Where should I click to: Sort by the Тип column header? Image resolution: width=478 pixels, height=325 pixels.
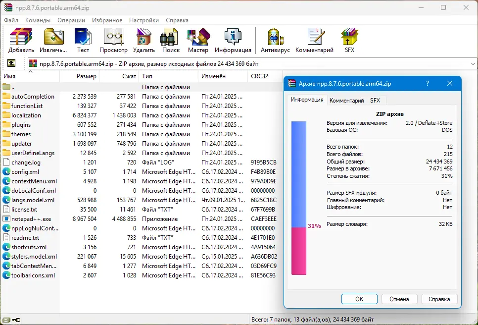click(x=169, y=76)
